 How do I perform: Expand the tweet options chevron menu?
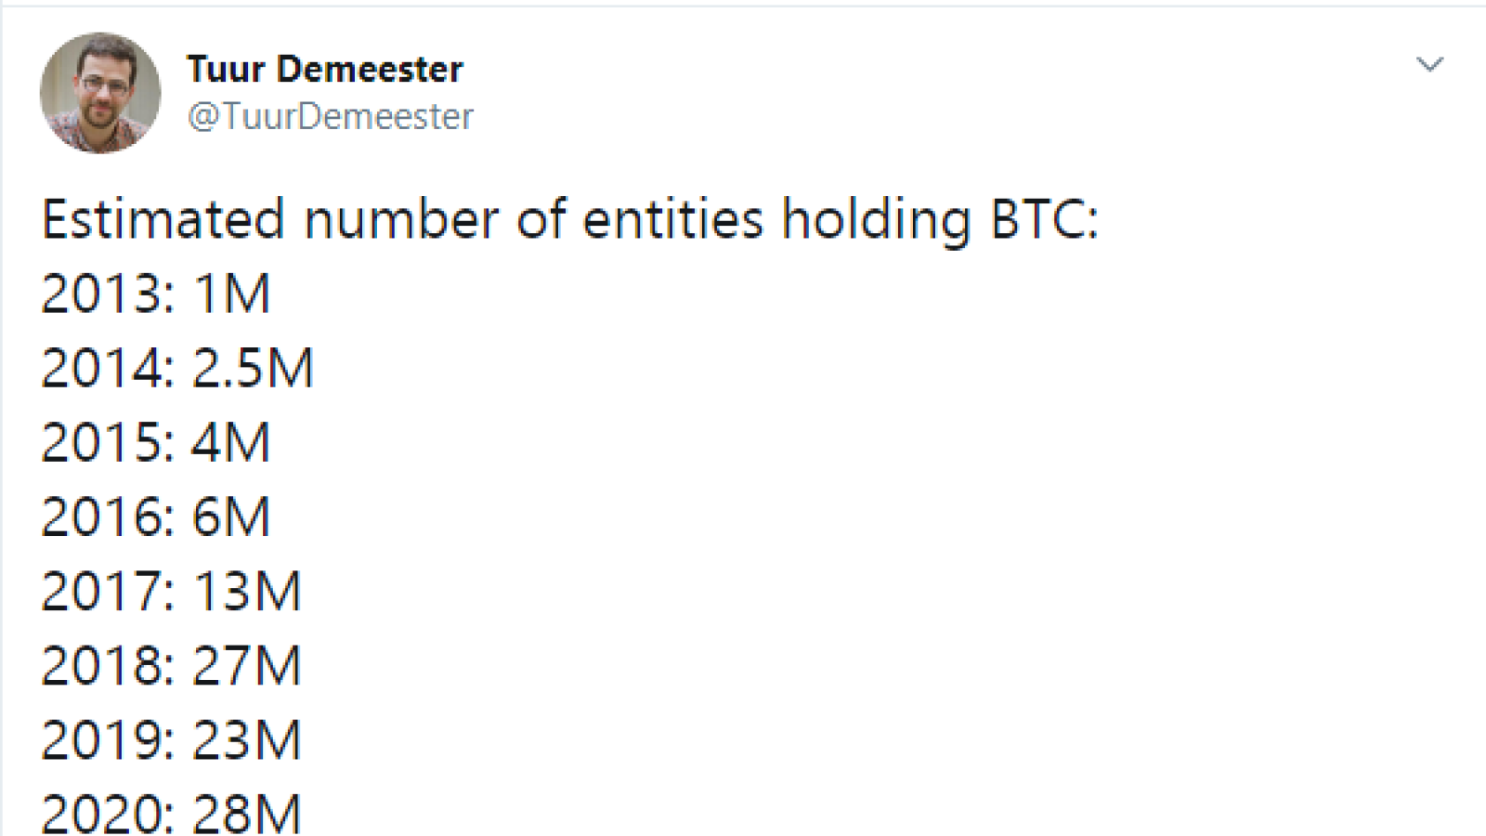pos(1429,64)
